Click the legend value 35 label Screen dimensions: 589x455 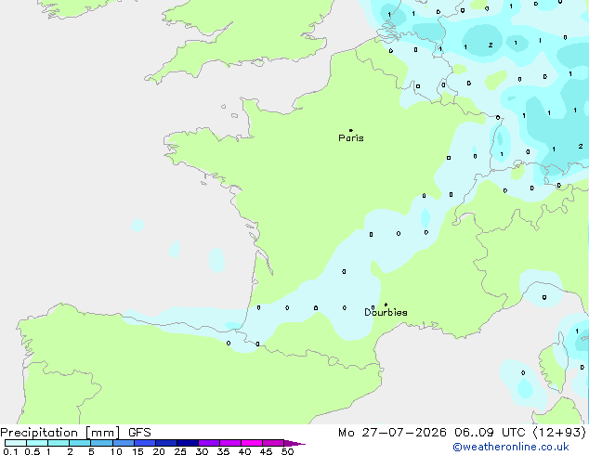(223, 451)
